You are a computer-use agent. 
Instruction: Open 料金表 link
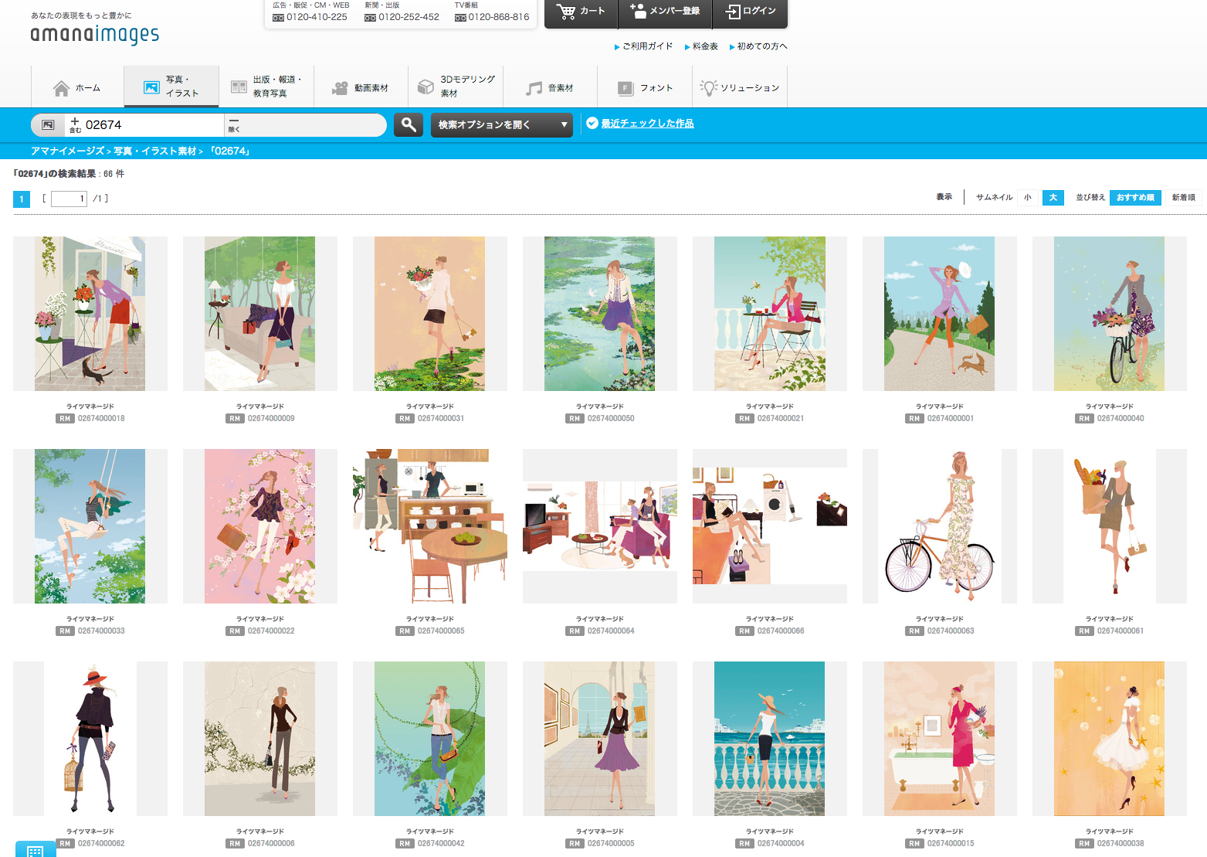pos(705,46)
